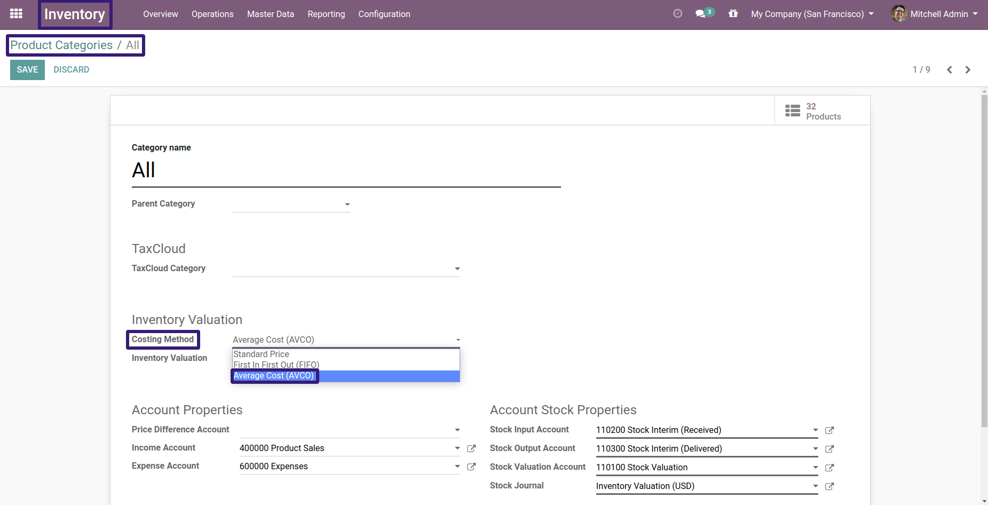
Task: Expand the Parent Category dropdown
Action: [347, 204]
